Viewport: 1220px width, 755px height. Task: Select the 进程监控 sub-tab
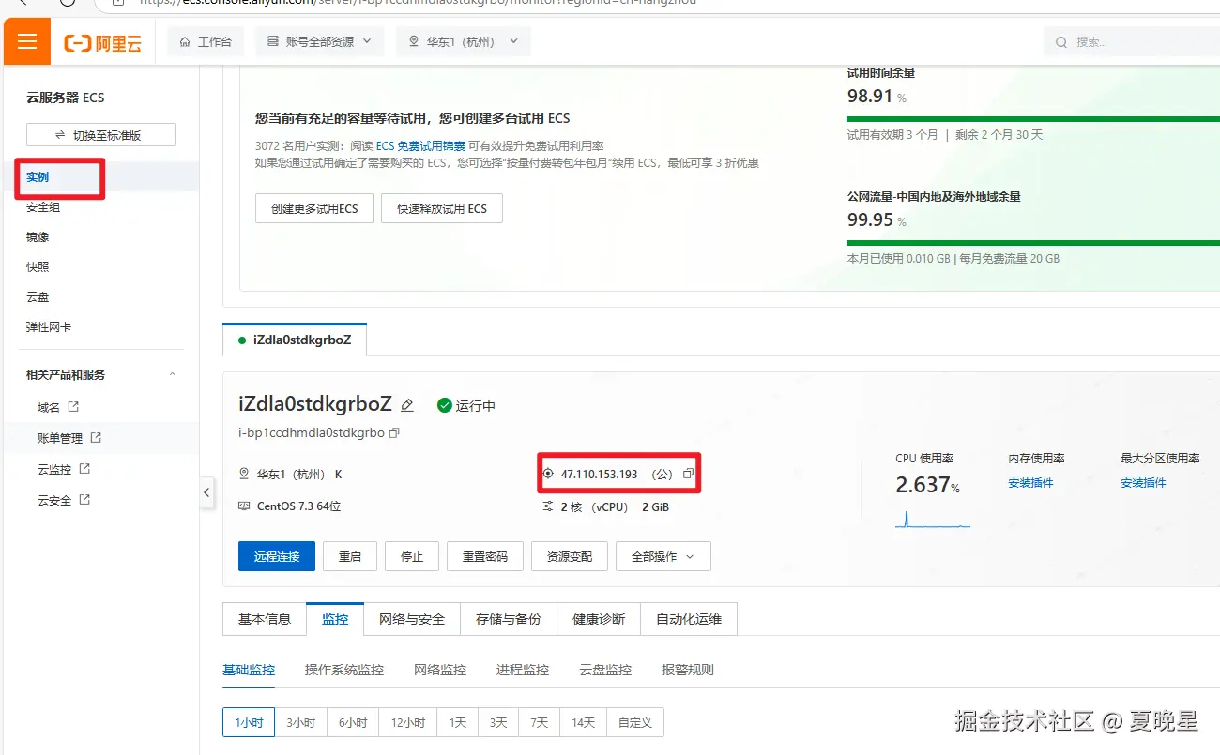click(523, 670)
